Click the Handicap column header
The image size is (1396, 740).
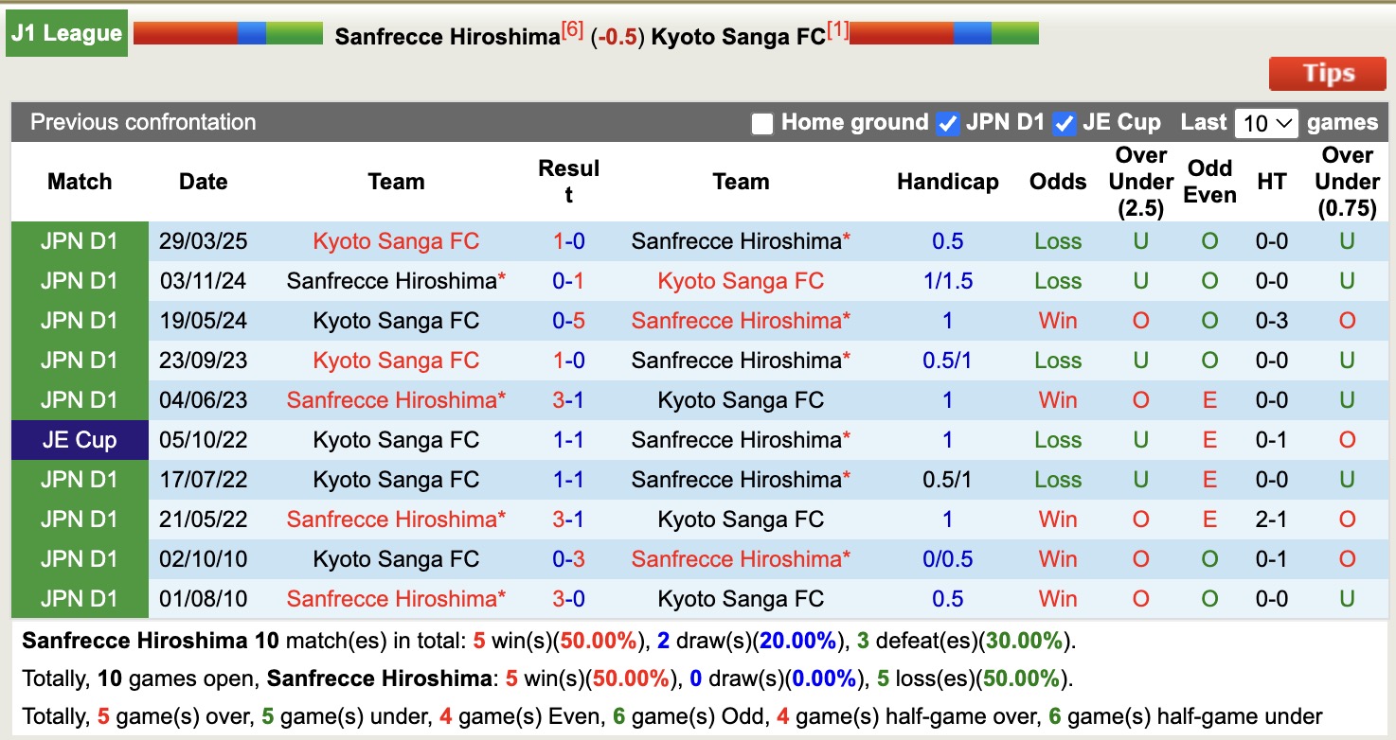[x=948, y=181]
